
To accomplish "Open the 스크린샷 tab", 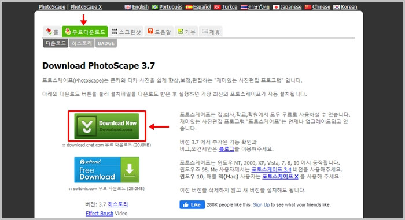I will (x=126, y=32).
